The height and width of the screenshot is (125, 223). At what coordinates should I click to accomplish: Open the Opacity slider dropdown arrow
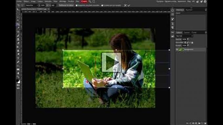click(x=188, y=39)
